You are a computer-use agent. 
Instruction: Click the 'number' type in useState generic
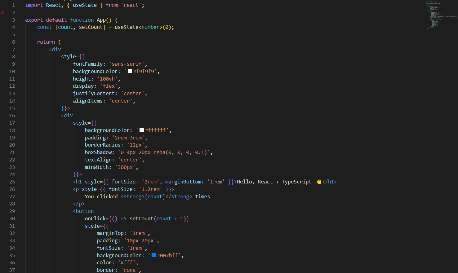click(x=150, y=27)
